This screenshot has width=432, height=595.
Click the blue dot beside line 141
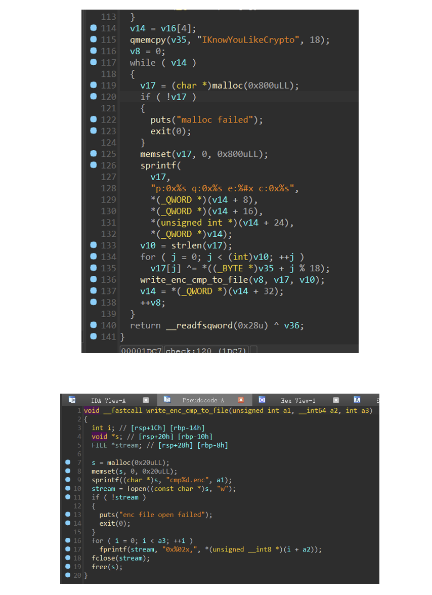93,336
